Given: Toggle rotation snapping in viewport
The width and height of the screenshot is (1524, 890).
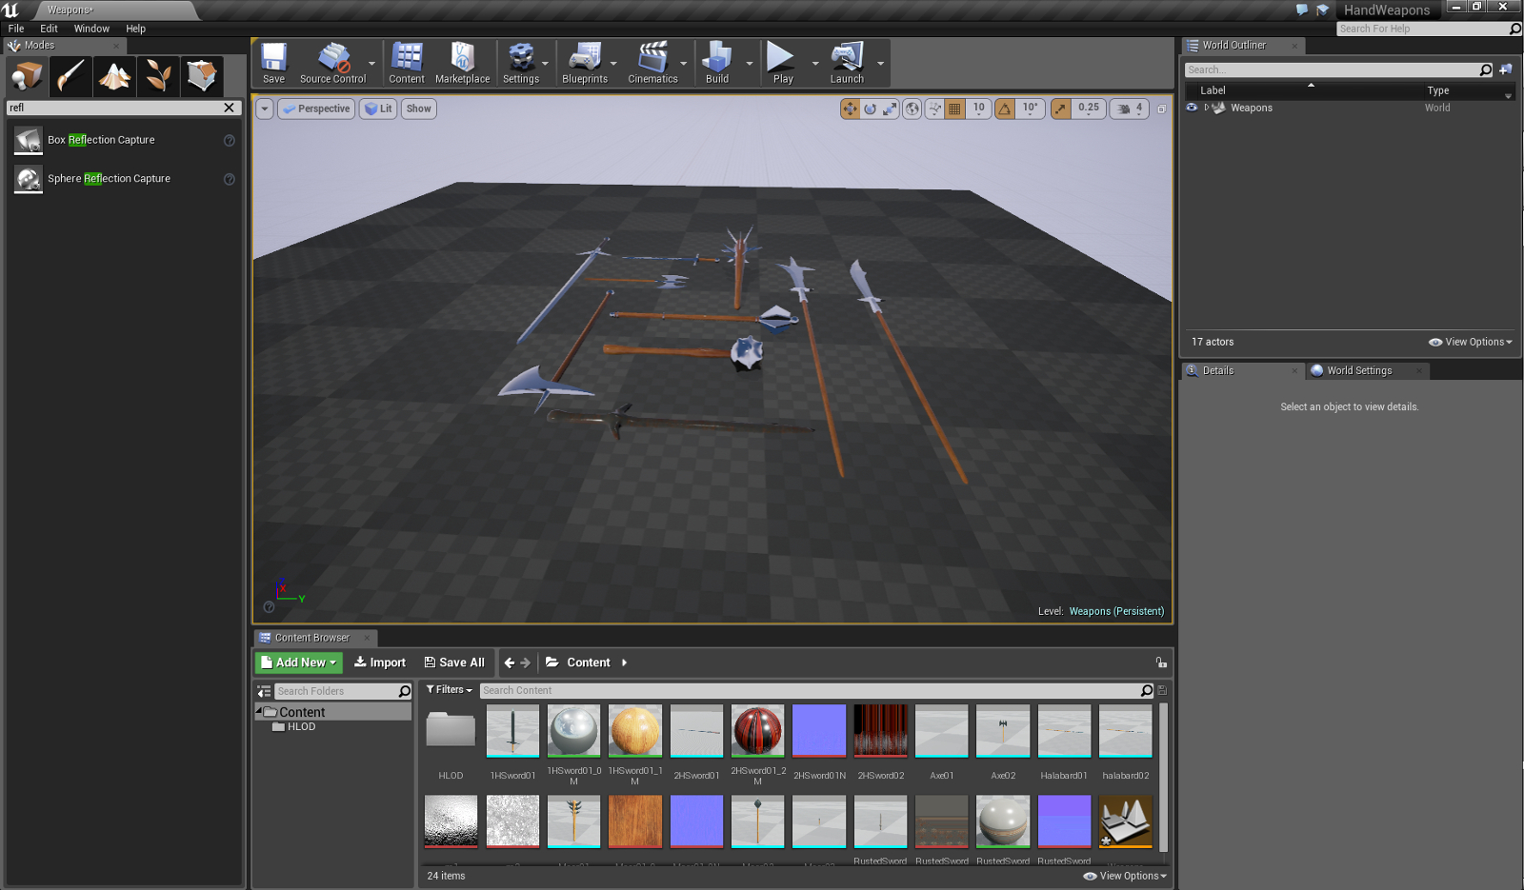Looking at the screenshot, I should click(x=1005, y=109).
